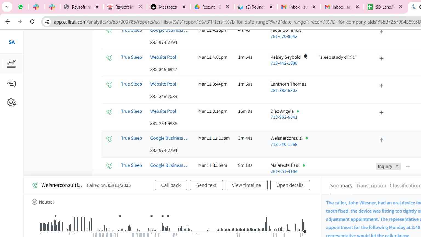Open the SA account switcher
This screenshot has width=421, height=237.
12,42
